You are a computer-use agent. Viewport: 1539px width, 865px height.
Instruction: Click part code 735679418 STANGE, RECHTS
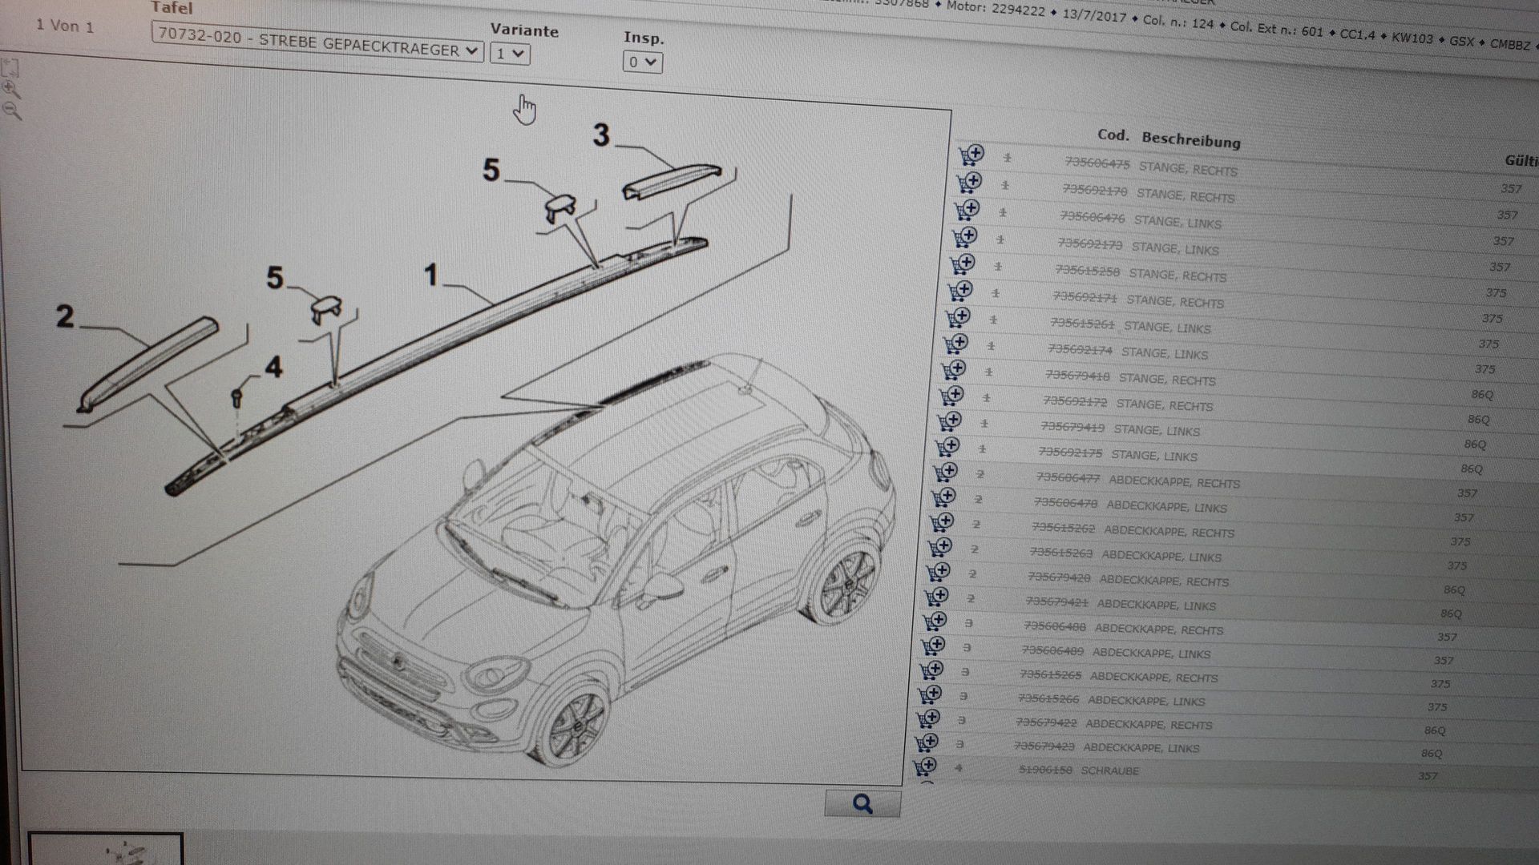click(x=1077, y=376)
